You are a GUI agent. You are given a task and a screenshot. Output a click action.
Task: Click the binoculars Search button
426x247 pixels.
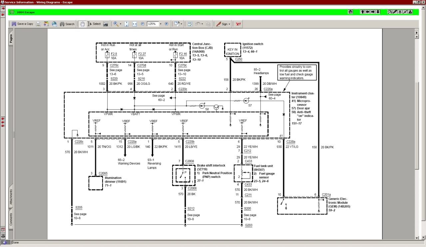[x=67, y=24]
